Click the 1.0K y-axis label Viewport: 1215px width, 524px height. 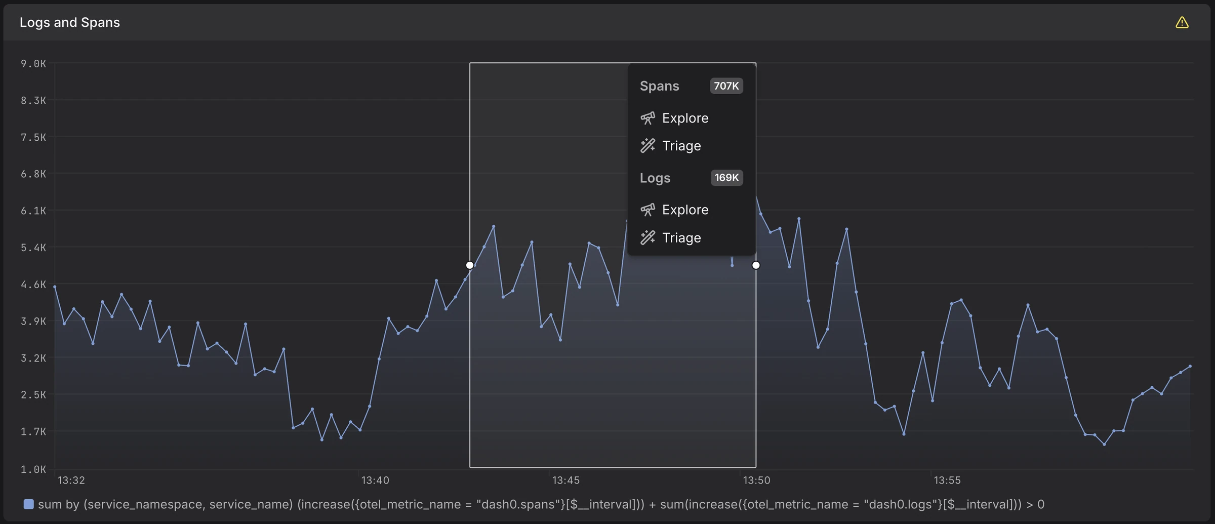(x=33, y=469)
